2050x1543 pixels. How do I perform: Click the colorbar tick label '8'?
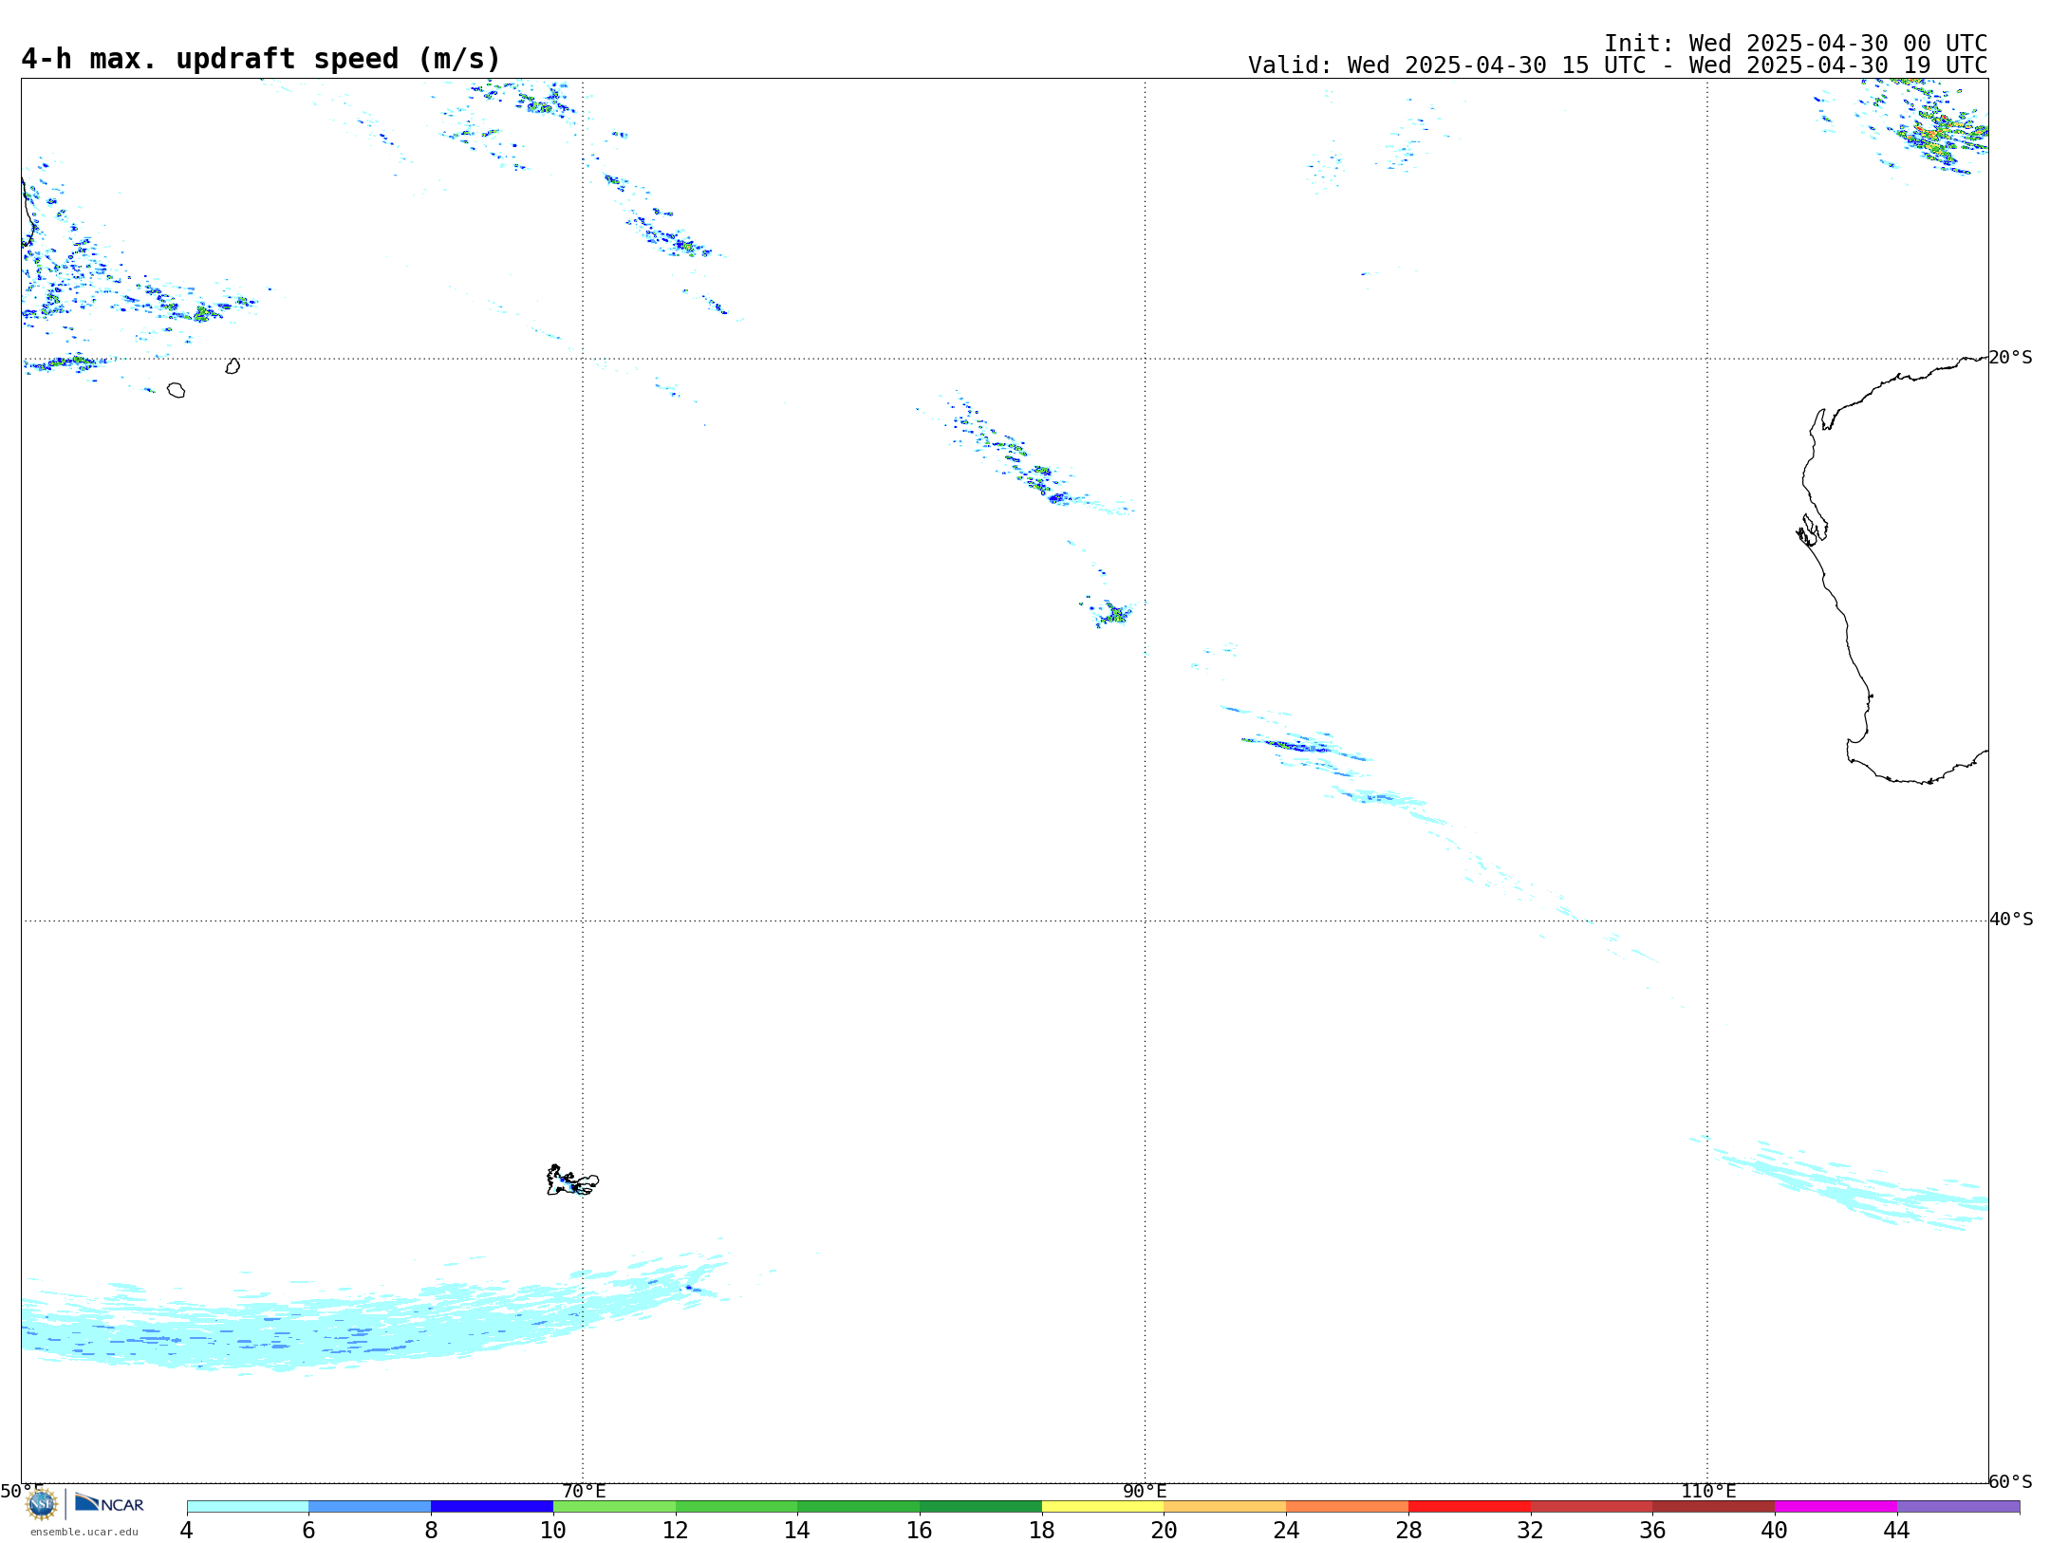[x=431, y=1530]
